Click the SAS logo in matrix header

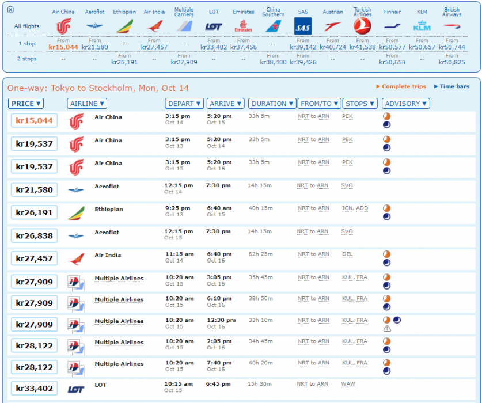(x=303, y=26)
